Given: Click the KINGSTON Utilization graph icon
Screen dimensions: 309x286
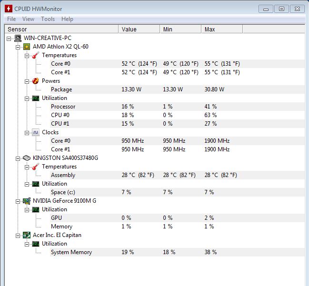Looking at the screenshot, I should pos(36,184).
